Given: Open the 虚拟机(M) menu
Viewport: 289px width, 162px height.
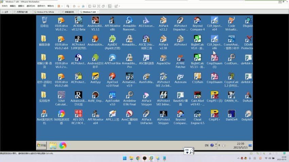Looking at the screenshot, I should (x=31, y=6).
